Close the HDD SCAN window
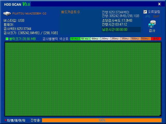The image size is (166, 124). pos(159,4)
